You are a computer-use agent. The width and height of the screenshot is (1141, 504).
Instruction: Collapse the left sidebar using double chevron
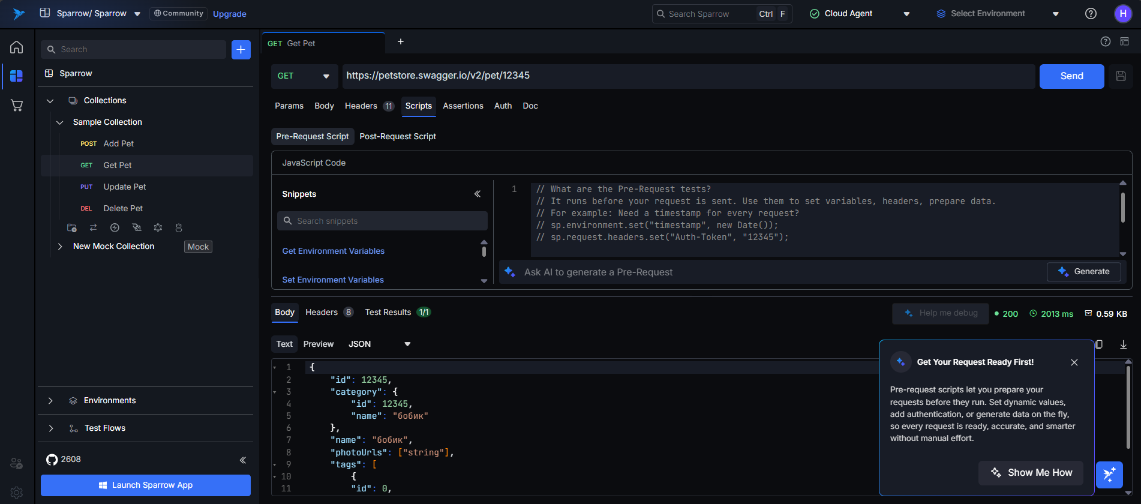point(243,460)
